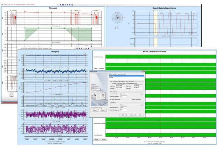Screen dimensions: 220x148
Task: Click the green Power Frequency compliance bar
Action: point(160,56)
